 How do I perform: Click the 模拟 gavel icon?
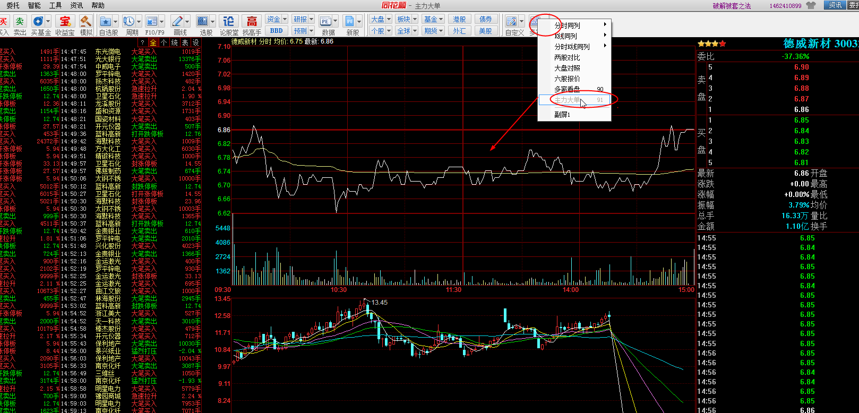click(85, 21)
